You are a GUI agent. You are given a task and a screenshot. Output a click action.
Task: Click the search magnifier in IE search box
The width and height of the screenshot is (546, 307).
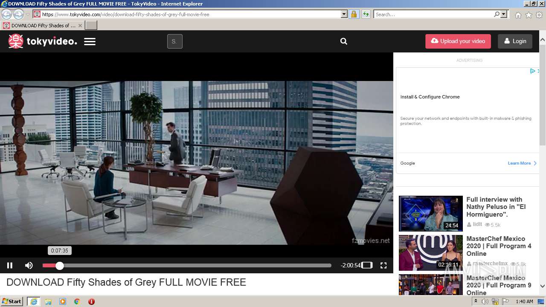[497, 14]
